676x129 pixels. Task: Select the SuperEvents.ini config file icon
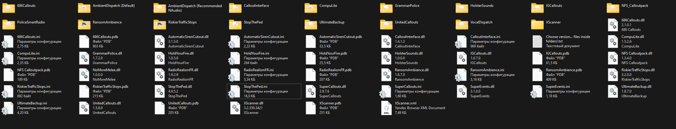[537, 91]
